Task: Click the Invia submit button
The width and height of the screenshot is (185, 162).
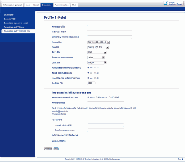Action: (56, 149)
